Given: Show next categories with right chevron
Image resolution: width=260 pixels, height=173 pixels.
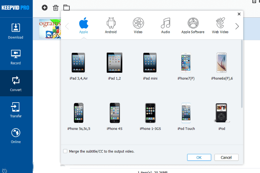Looking at the screenshot, I should 237,26.
